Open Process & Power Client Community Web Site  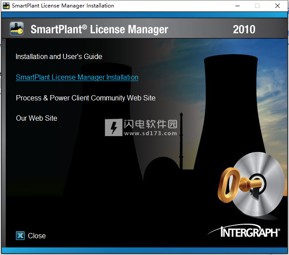pyautogui.click(x=85, y=98)
